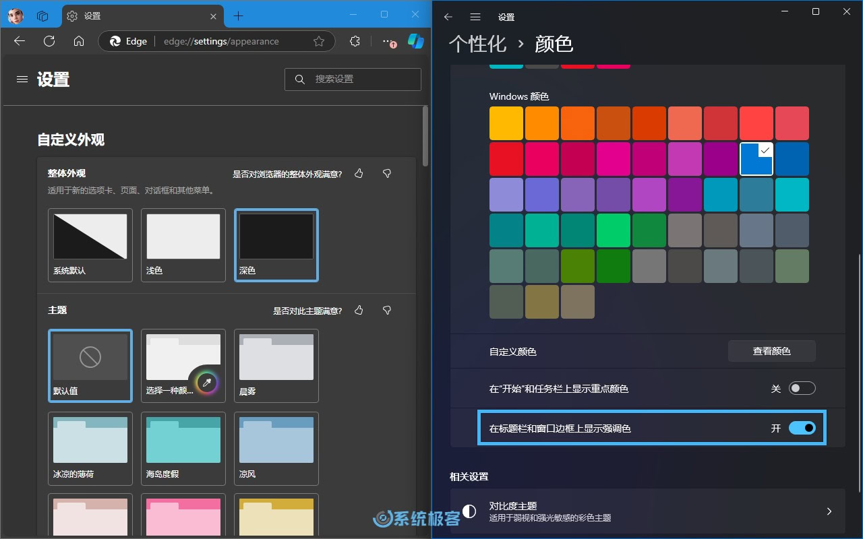Go back in Edge browser
Image resolution: width=863 pixels, height=539 pixels.
click(19, 41)
